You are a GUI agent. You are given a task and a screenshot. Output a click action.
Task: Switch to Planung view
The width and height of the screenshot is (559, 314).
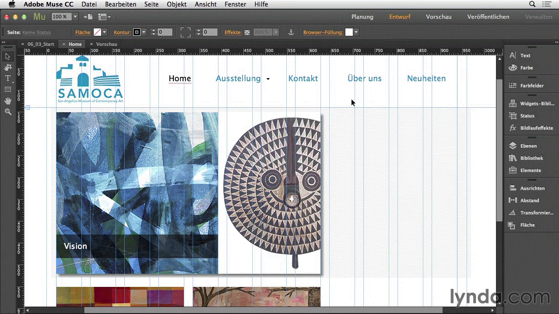(362, 17)
